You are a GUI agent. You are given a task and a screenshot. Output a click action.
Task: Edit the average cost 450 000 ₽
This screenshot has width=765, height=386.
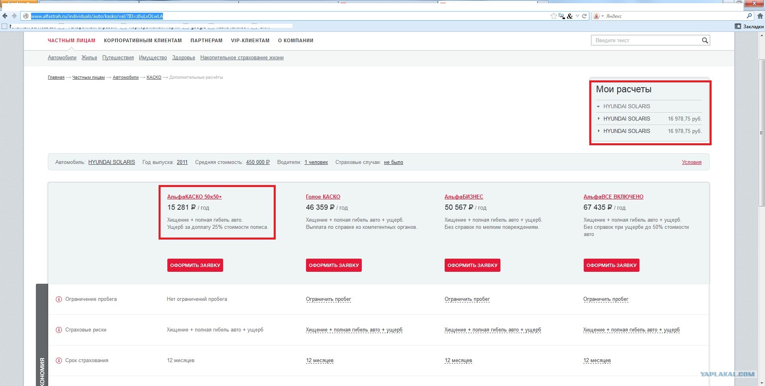coord(258,162)
